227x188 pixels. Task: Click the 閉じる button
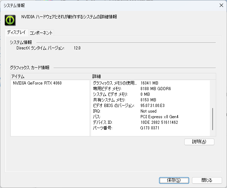207,180
